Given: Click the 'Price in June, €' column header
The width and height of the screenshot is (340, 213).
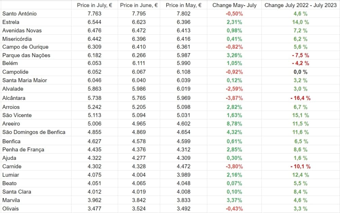Looking at the screenshot, I should [139, 5].
